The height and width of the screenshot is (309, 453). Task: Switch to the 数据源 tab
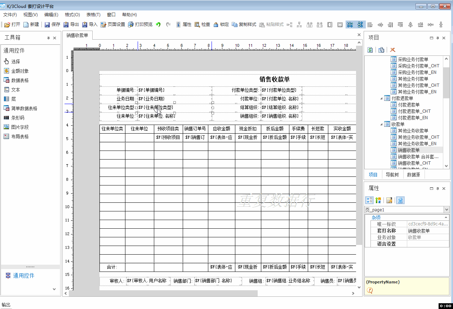point(413,175)
